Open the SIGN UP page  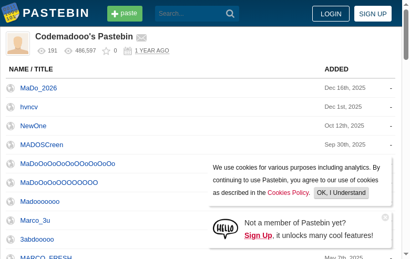tap(373, 14)
